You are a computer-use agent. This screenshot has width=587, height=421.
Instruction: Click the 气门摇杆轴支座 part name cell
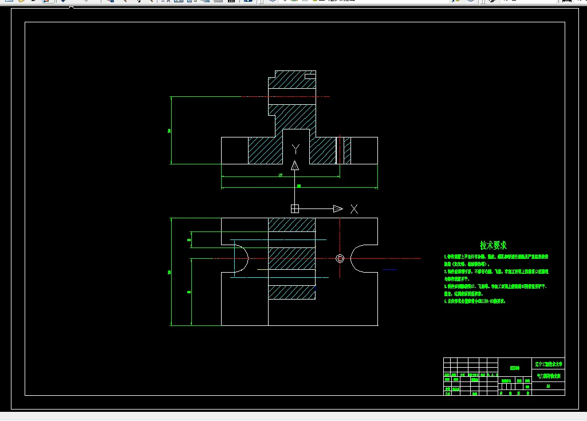point(549,376)
